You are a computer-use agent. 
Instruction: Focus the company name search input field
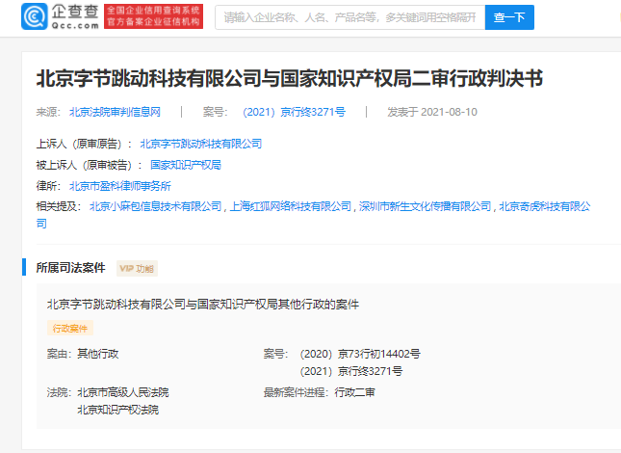click(x=350, y=17)
